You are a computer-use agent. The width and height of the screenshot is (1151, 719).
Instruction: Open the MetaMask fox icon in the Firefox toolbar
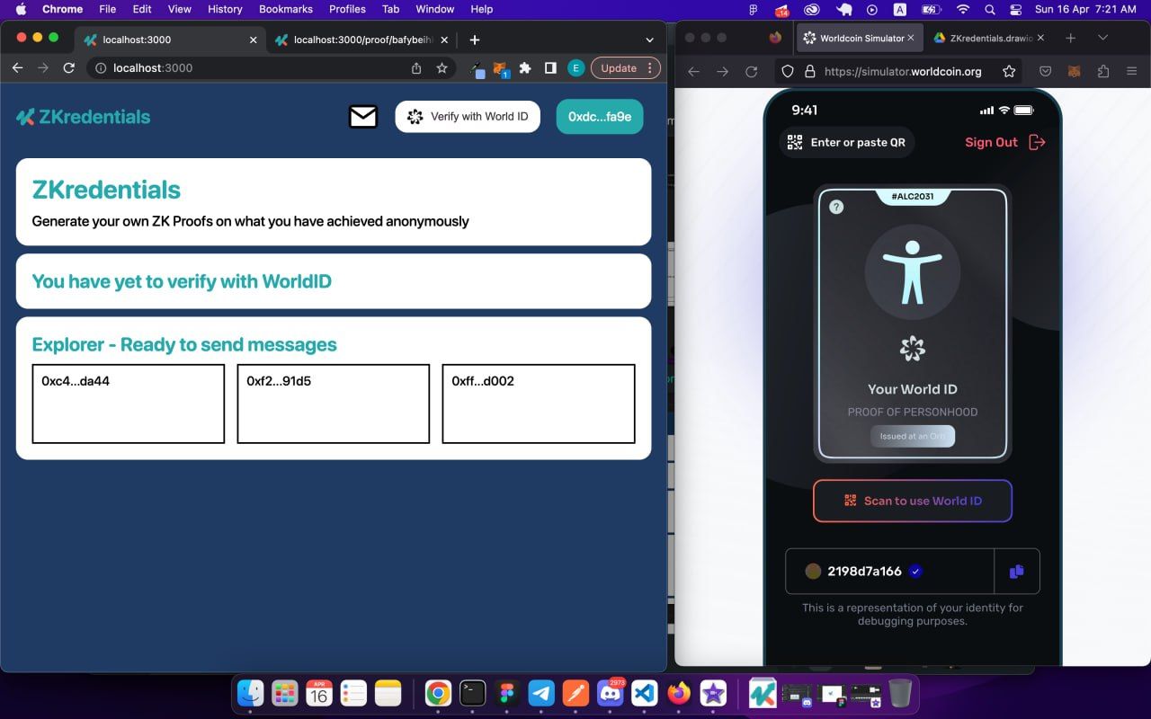coord(1074,71)
